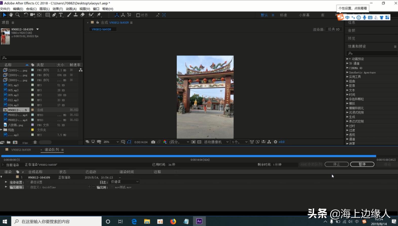398x226 pixels.
Task: Click the V90812-164109 project thumbnail
Action: pos(5,36)
